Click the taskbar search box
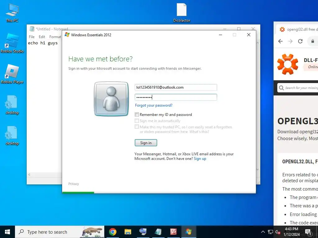Image resolution: width=318 pixels, height=238 pixels. tap(60, 232)
